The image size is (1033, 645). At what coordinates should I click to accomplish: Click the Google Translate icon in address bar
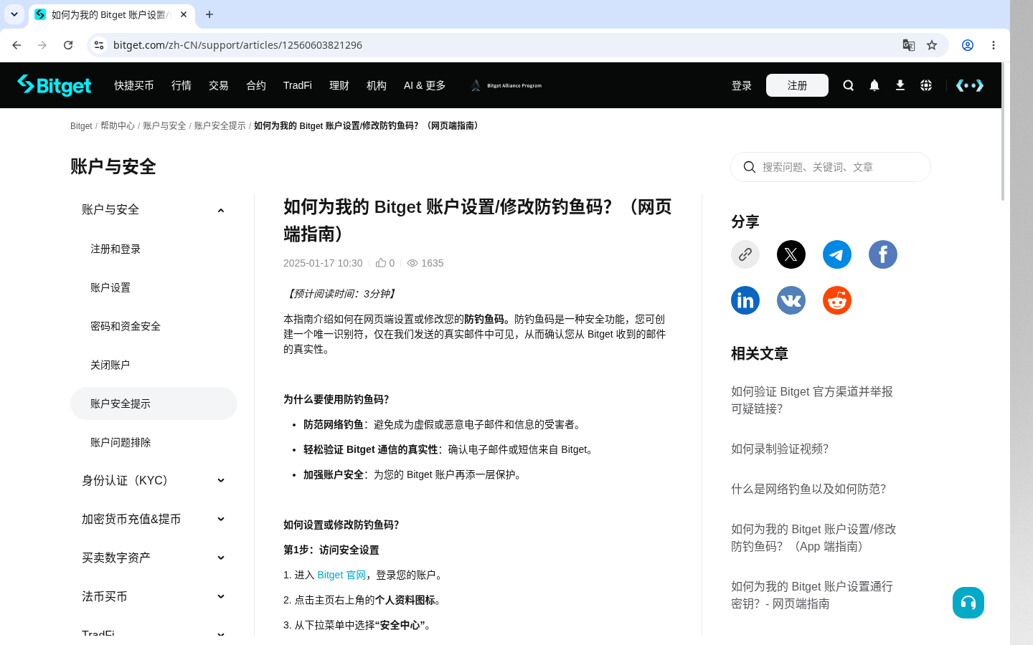[909, 45]
